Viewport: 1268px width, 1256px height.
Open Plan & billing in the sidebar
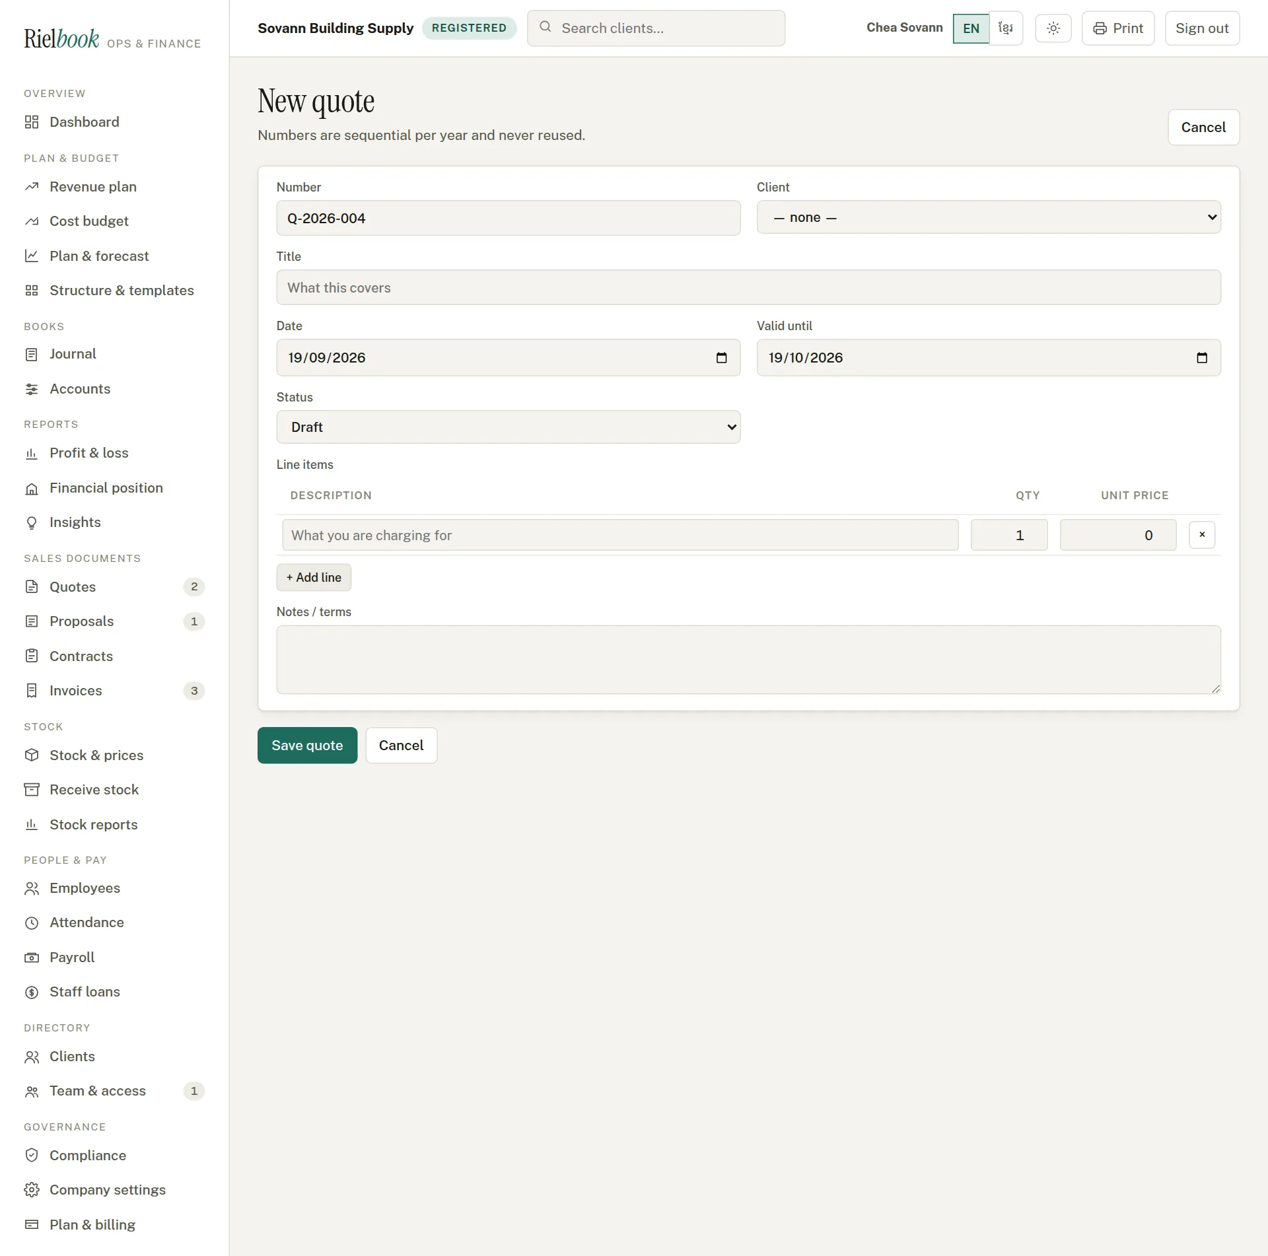(x=114, y=1224)
